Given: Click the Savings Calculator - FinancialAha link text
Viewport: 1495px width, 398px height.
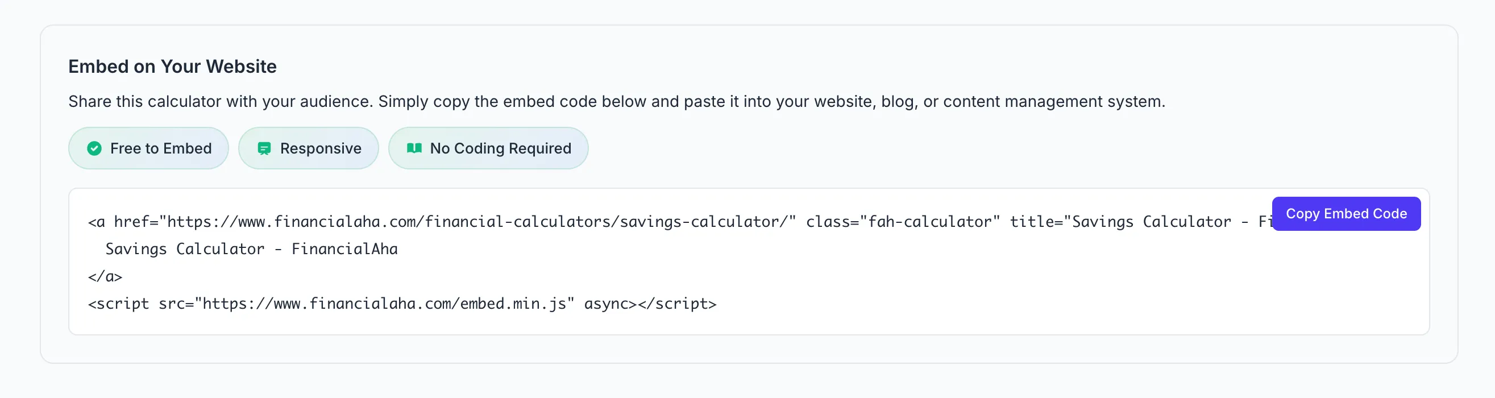Looking at the screenshot, I should click(x=251, y=248).
